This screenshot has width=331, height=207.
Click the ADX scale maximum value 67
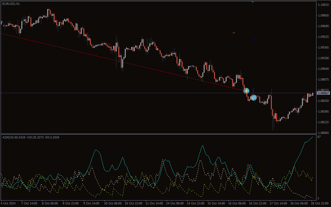coord(319,137)
